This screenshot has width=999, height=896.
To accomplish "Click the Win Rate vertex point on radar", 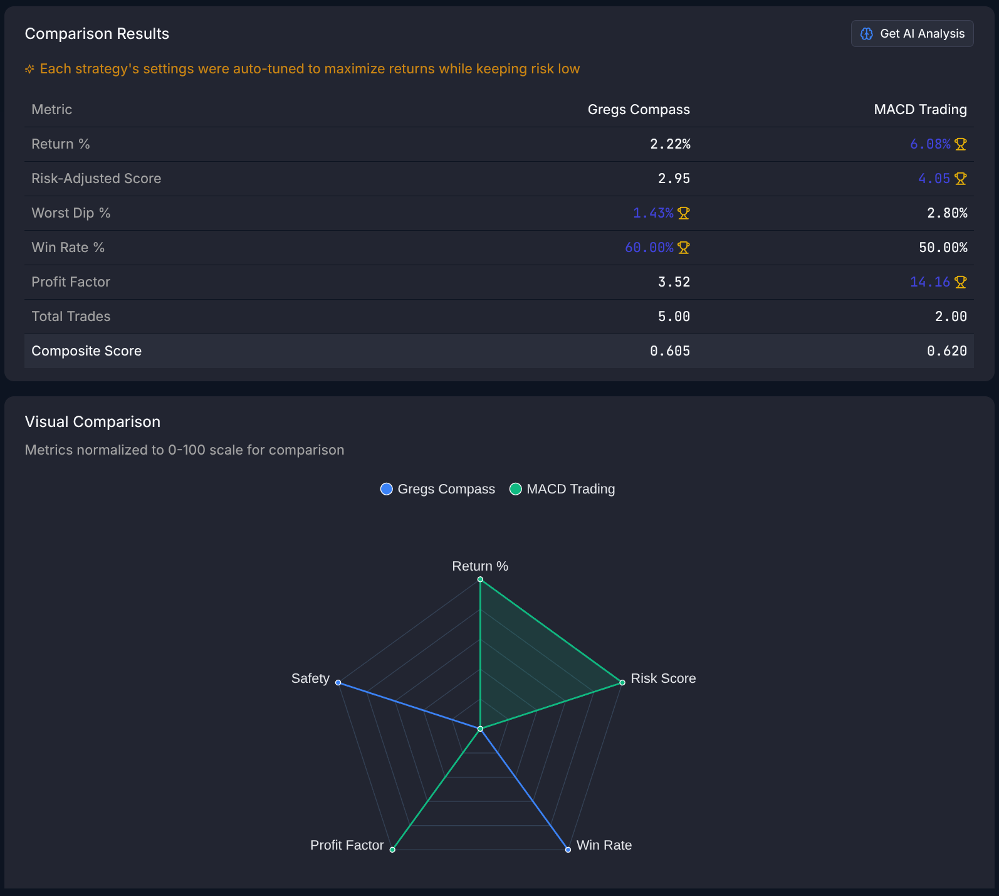I will click(x=568, y=850).
